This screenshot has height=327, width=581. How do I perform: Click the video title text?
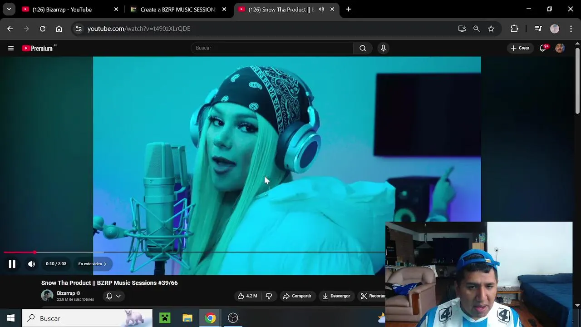tap(109, 283)
